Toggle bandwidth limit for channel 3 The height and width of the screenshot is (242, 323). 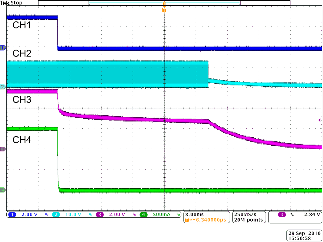pos(134,215)
